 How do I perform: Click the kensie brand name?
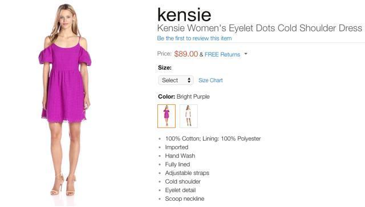tap(184, 14)
